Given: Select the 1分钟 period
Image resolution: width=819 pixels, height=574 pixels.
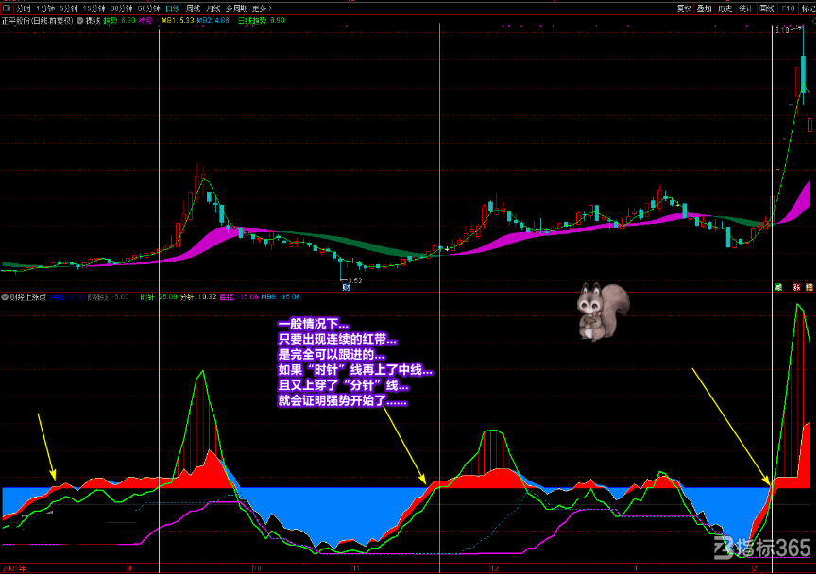Looking at the screenshot, I should coord(45,8).
